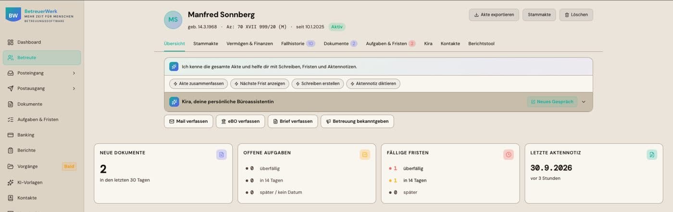This screenshot has height=212, width=673.
Task: Click the Banking card icon
Action: click(x=11, y=135)
